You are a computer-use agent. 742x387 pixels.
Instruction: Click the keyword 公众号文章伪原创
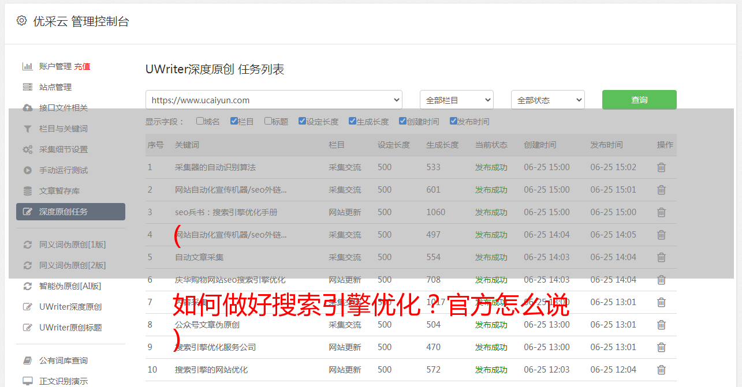coord(207,325)
